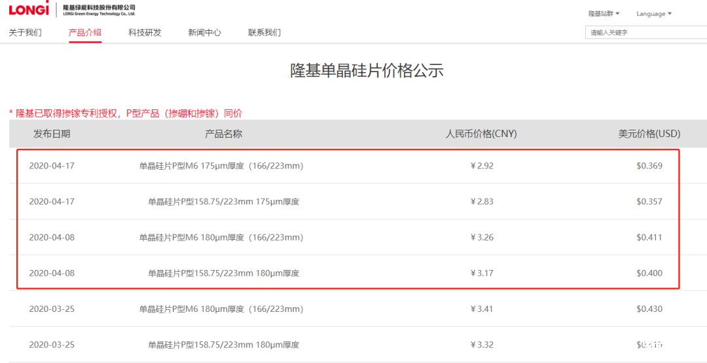Viewport: 707px width, 363px height.
Task: Open the 关于我们 menu
Action: (x=26, y=33)
